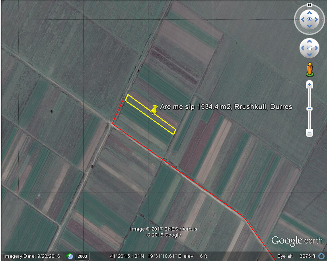Click the zoom slider handle
Screen dimensions: 327x261
pyautogui.click(x=309, y=109)
